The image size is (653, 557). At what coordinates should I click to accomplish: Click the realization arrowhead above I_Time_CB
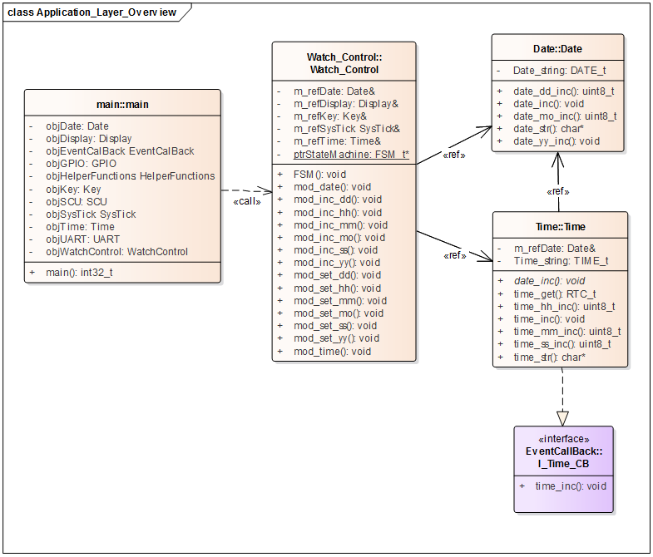tap(562, 418)
